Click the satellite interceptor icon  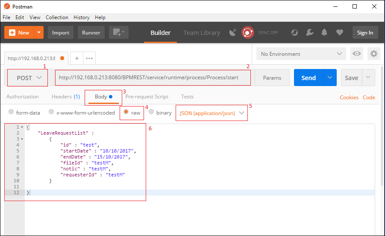coord(233,32)
